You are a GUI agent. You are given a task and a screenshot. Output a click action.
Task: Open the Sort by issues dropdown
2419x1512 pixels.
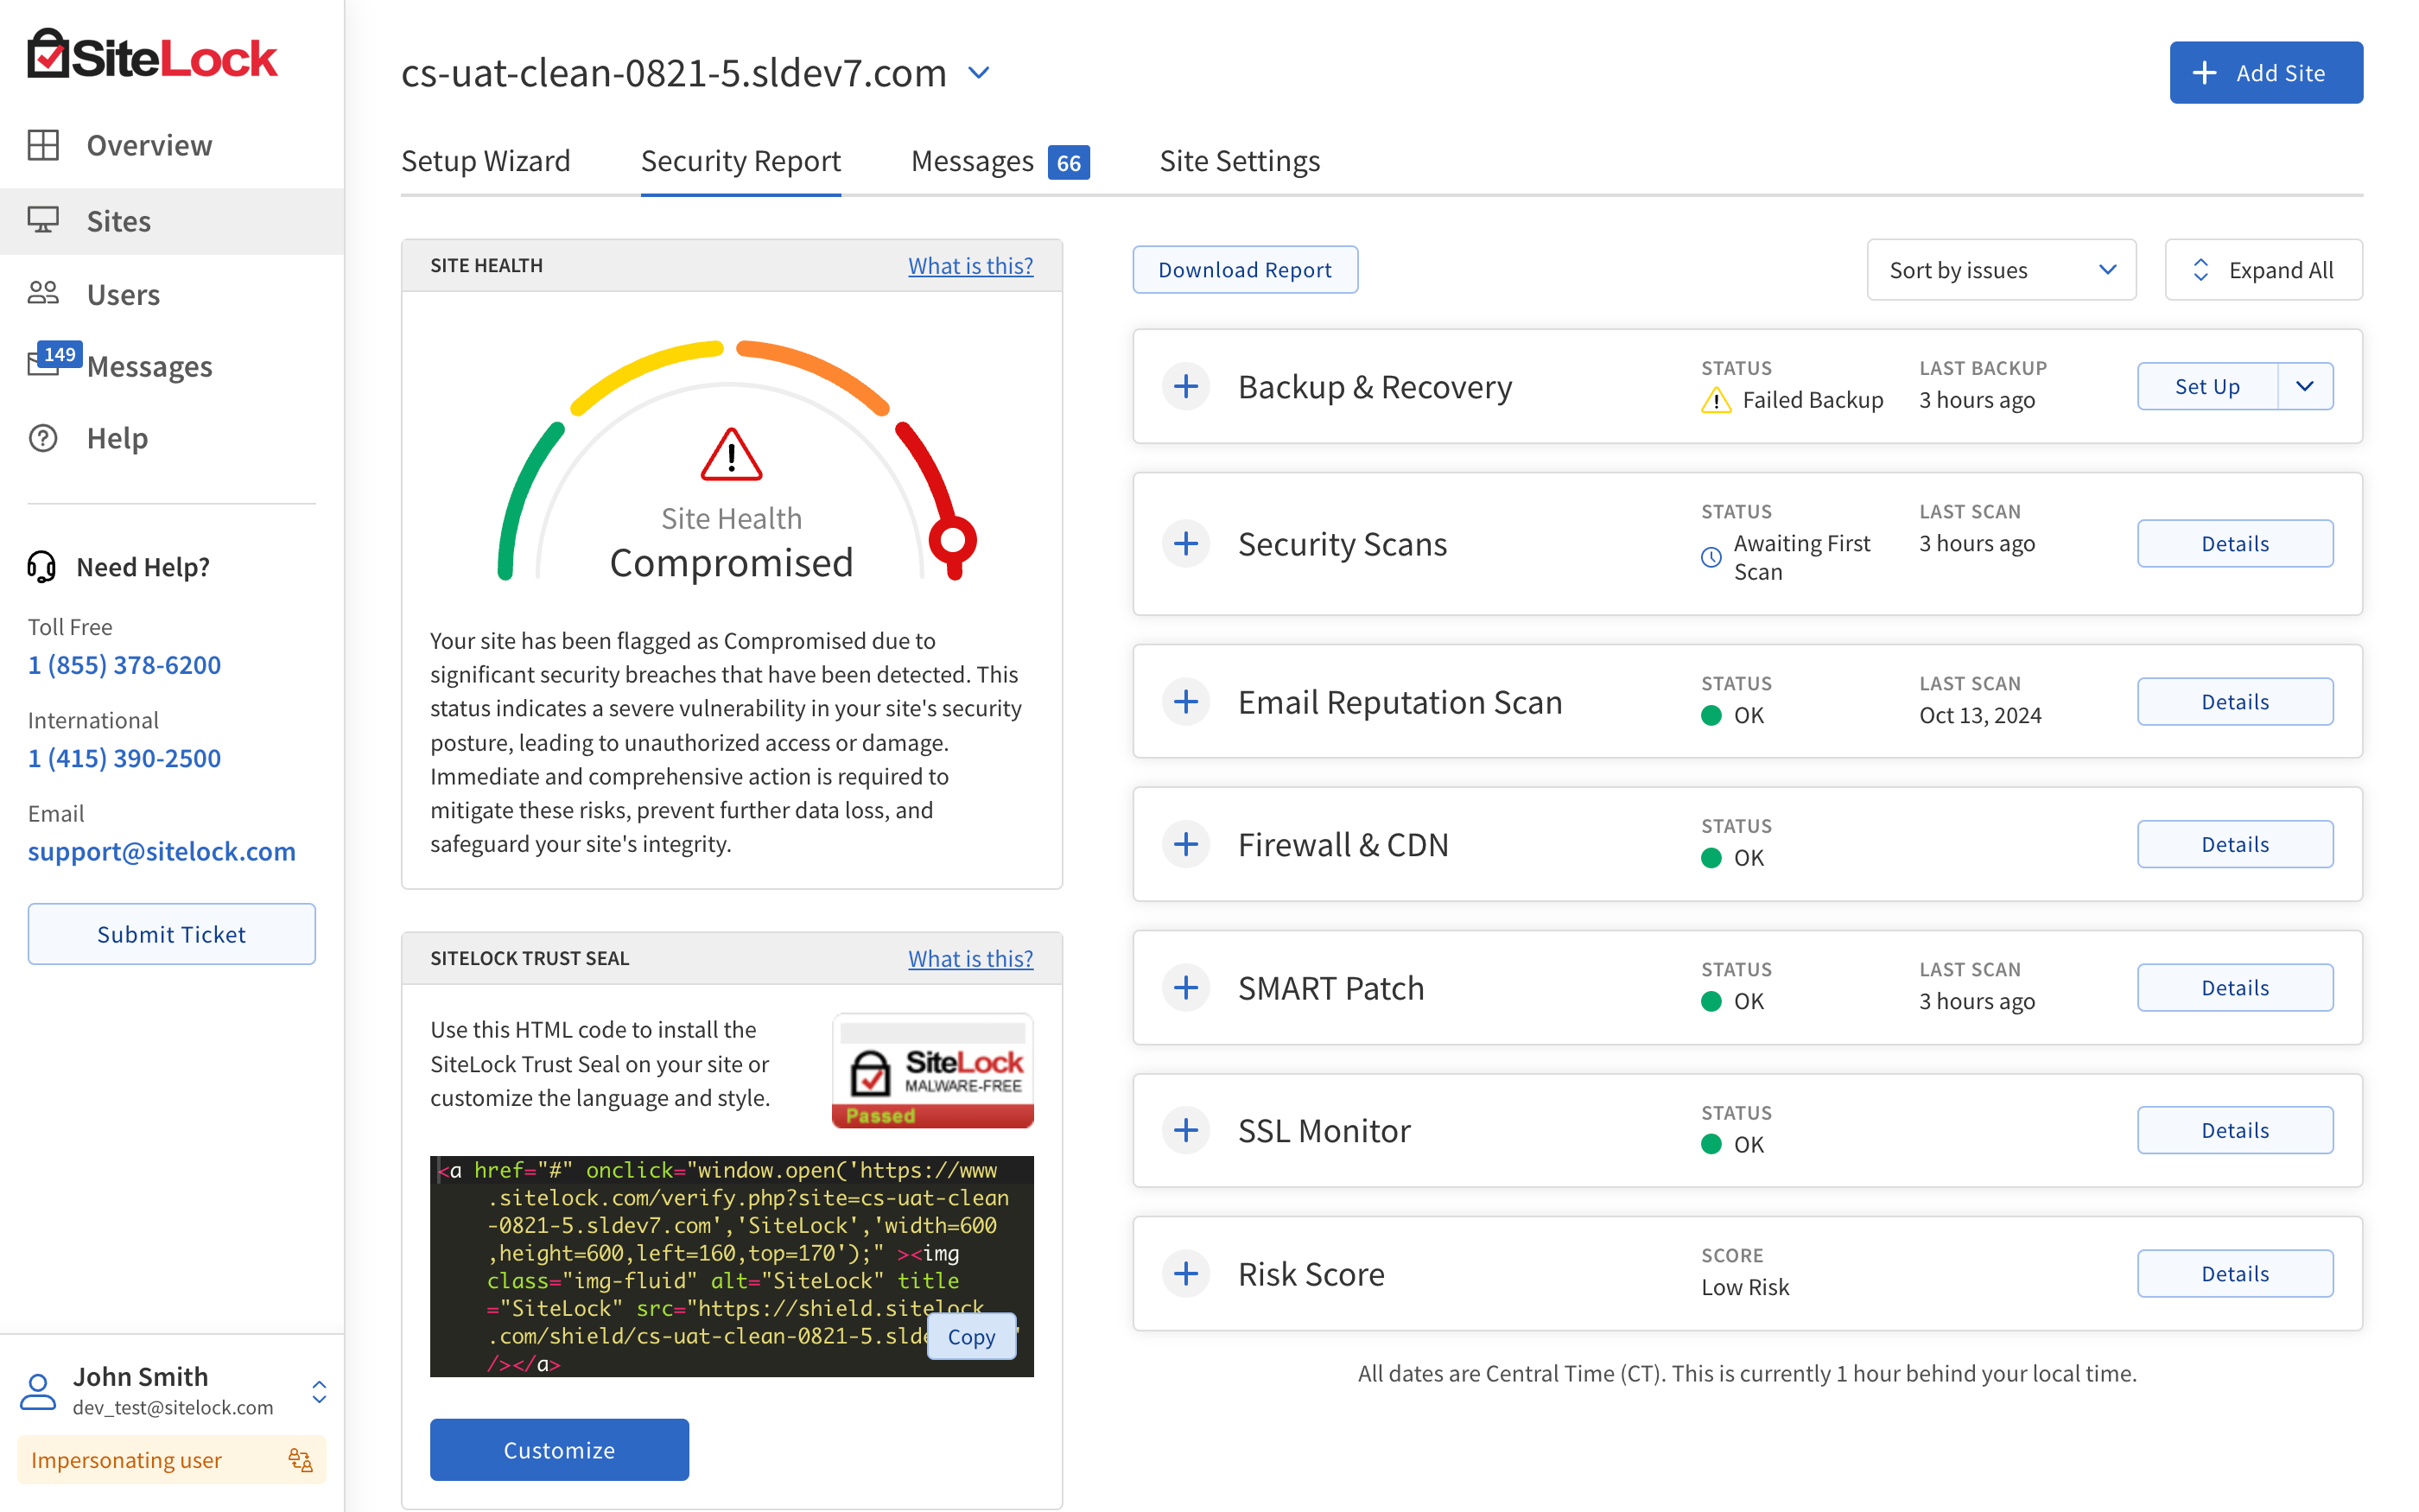pos(2001,270)
